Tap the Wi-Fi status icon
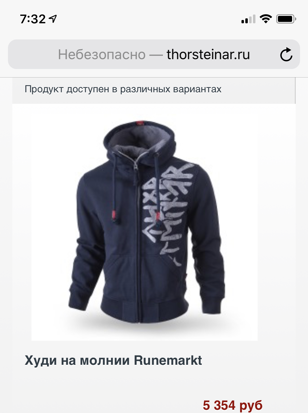 coord(265,19)
